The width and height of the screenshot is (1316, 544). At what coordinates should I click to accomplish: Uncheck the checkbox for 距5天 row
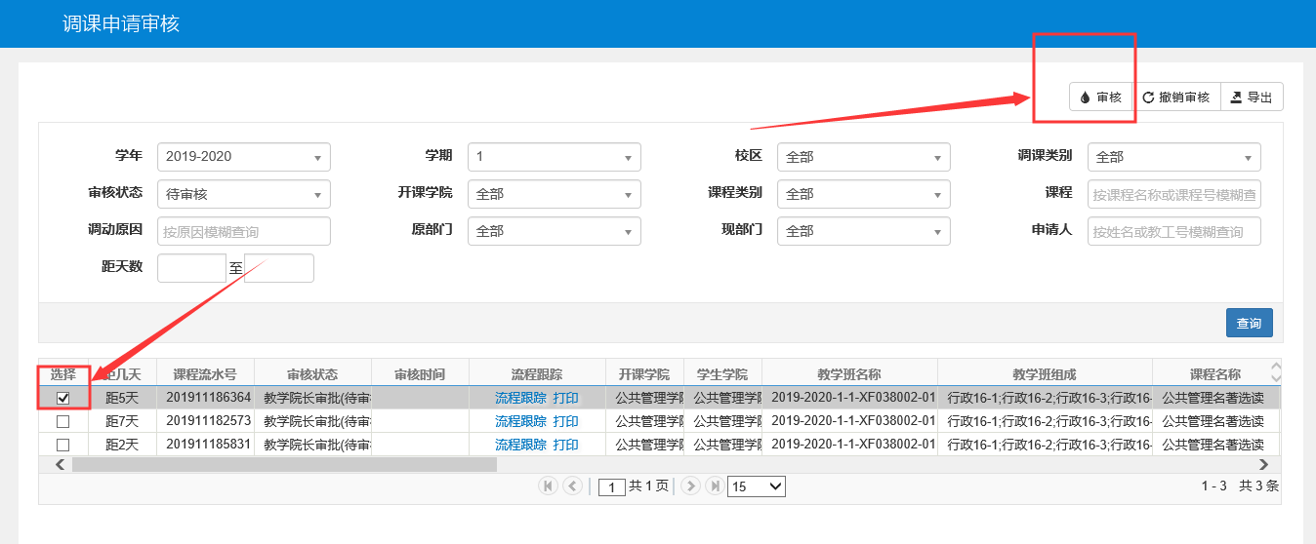coord(63,398)
